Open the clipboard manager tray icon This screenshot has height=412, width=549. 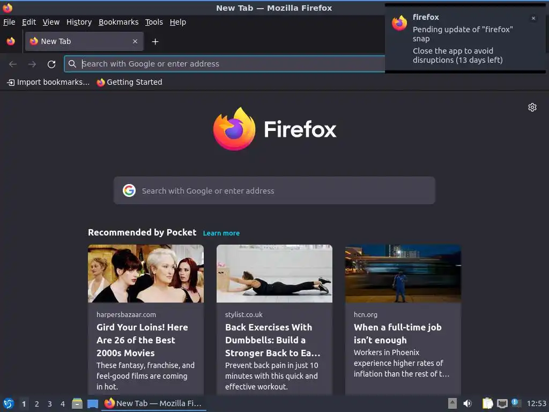click(487, 403)
